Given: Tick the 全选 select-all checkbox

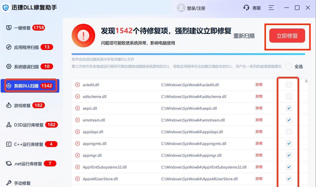Looking at the screenshot, I should (x=289, y=66).
